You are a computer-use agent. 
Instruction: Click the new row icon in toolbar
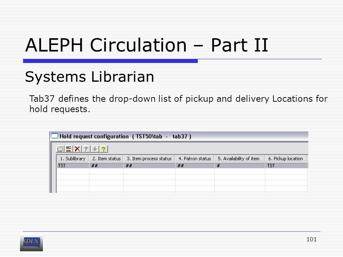[60, 149]
